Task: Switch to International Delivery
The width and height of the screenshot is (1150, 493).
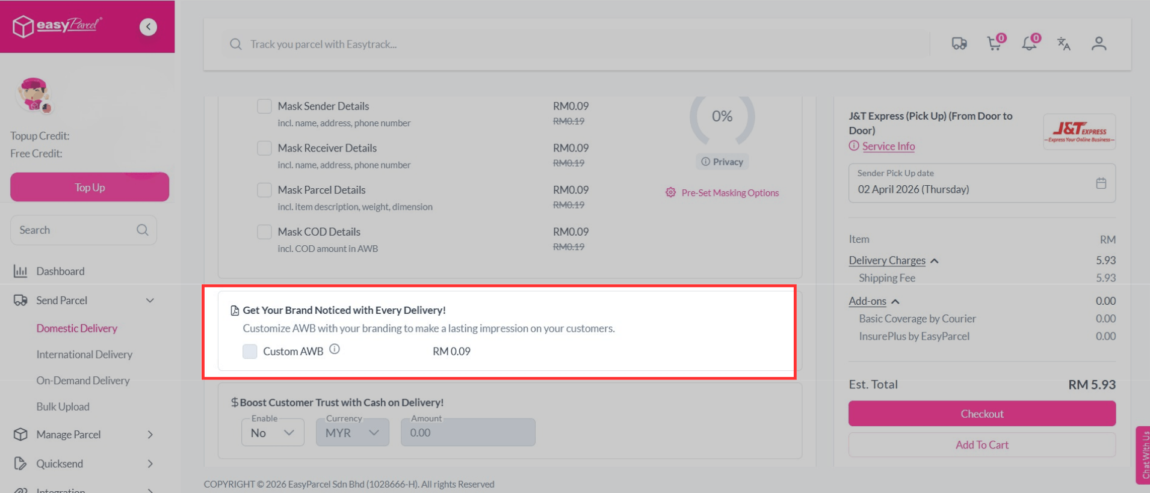Action: click(x=84, y=354)
